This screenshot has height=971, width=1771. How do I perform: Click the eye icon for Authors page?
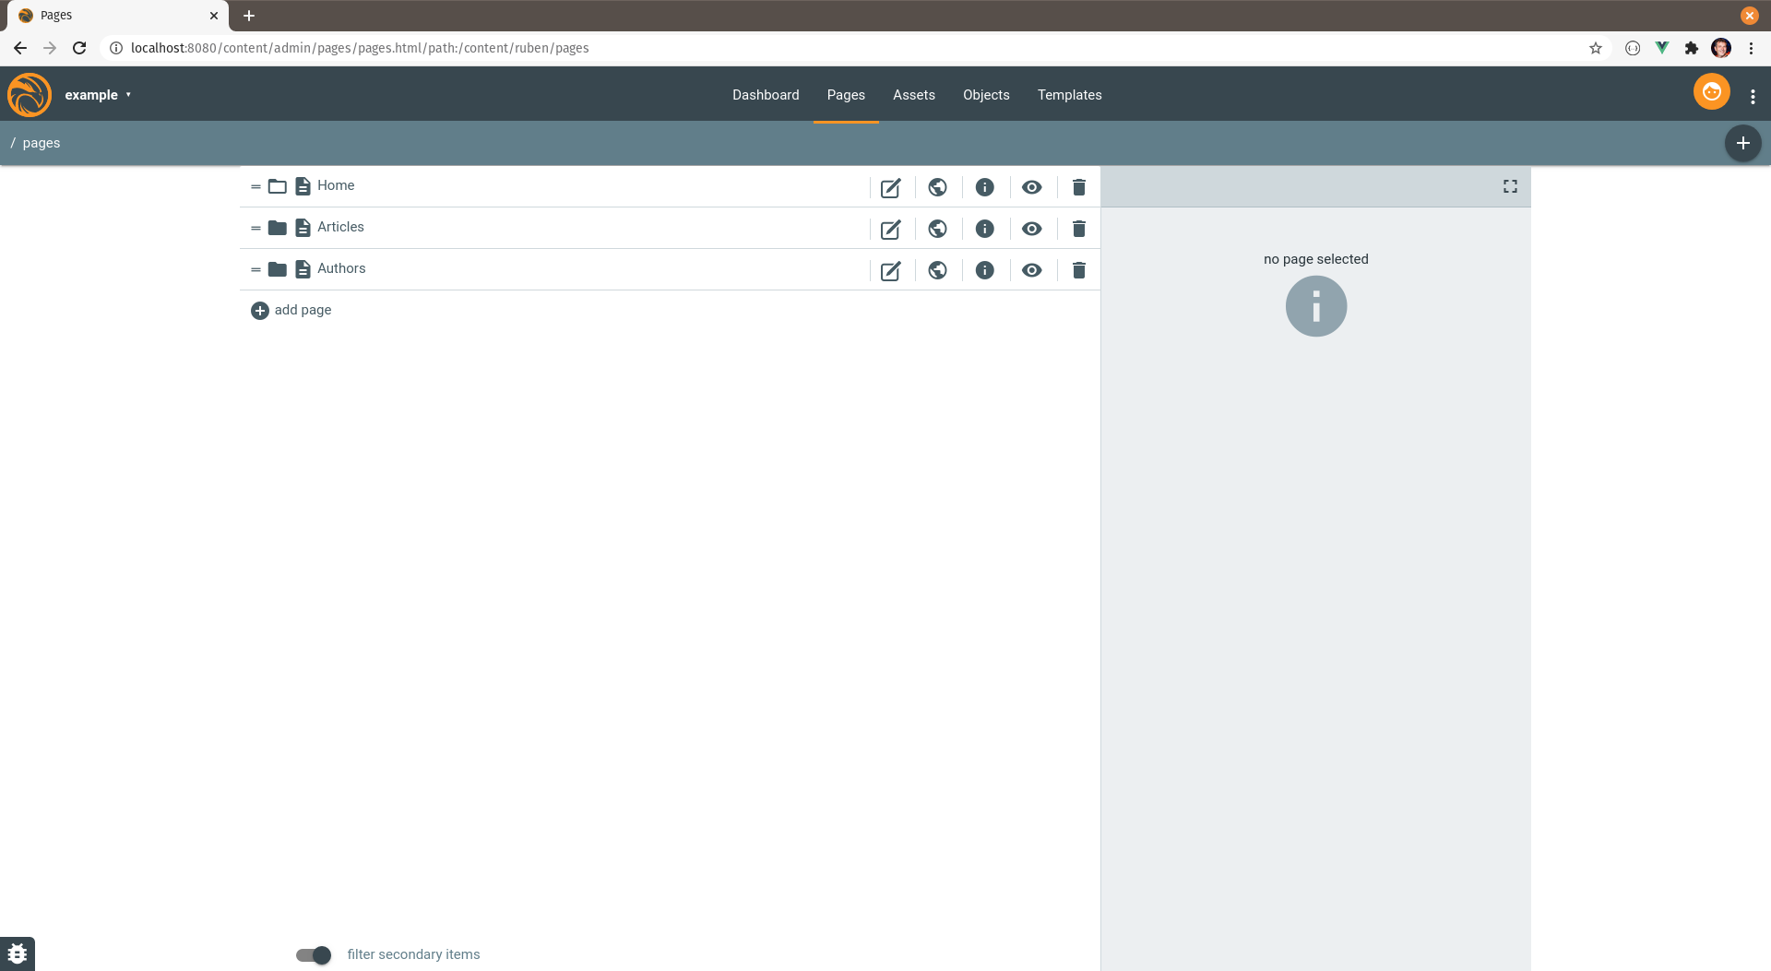(1031, 270)
